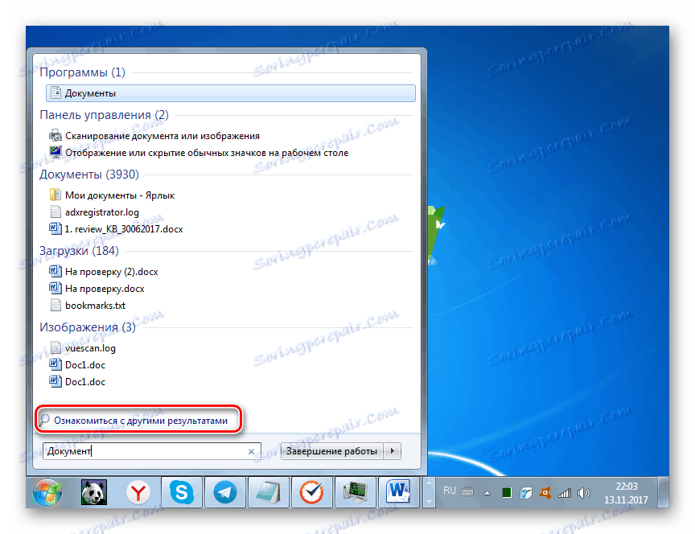The image size is (695, 534).
Task: Open Сканирование документа или изображения
Action: click(x=162, y=136)
